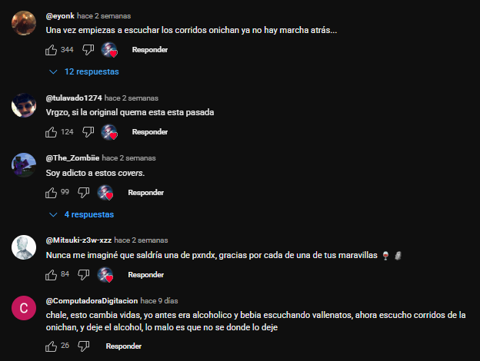Expand the 4 respuestas thread
480x361 pixels.
(82, 214)
